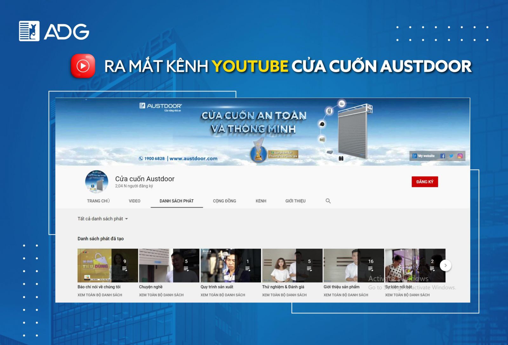This screenshot has height=345, width=508.
Task: Click the Twitter icon on the banner
Action: tap(451, 156)
